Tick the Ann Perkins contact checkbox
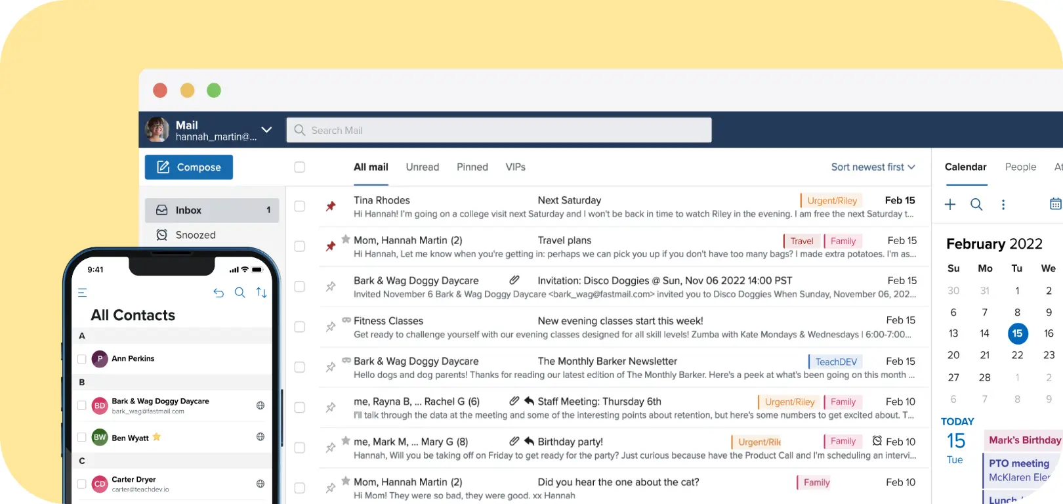The image size is (1063, 504). (82, 359)
